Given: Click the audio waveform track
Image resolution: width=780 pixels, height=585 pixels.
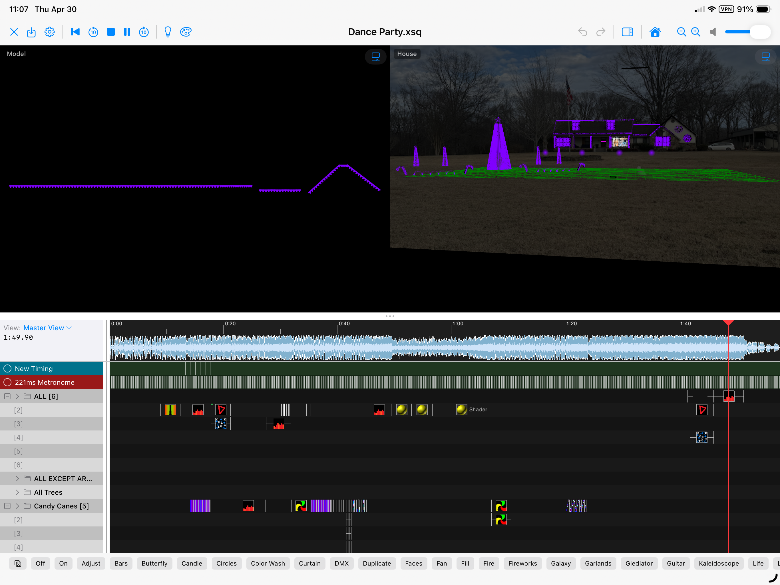Looking at the screenshot, I should tap(445, 348).
